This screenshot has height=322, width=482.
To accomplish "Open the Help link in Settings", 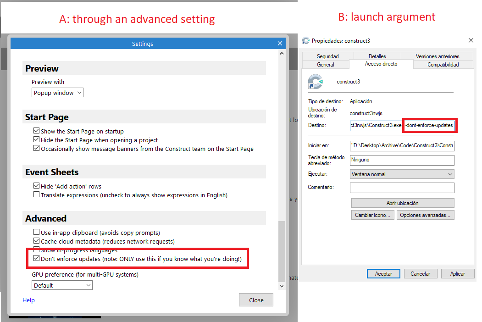I will tap(28, 300).
